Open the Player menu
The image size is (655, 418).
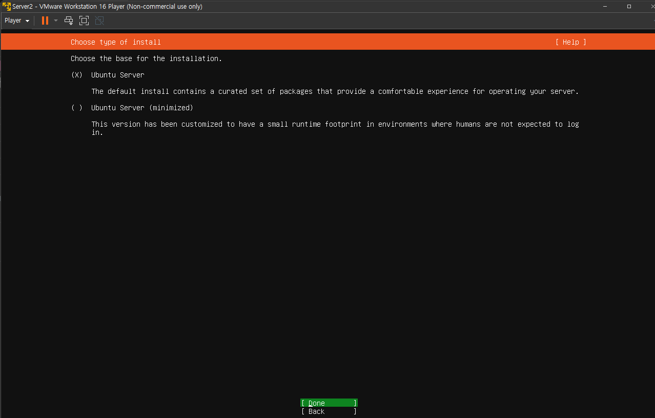(x=17, y=21)
